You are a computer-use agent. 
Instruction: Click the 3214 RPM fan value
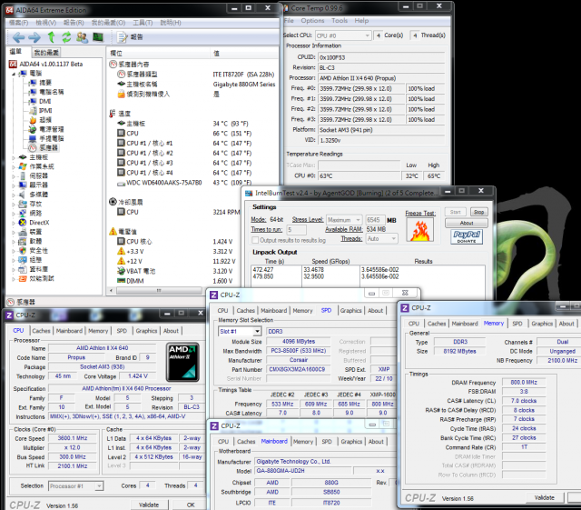[226, 213]
